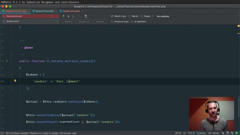The width and height of the screenshot is (240, 135).
Task: Jump to previous occurrence with up arrow
Action: pyautogui.click(x=63, y=16)
